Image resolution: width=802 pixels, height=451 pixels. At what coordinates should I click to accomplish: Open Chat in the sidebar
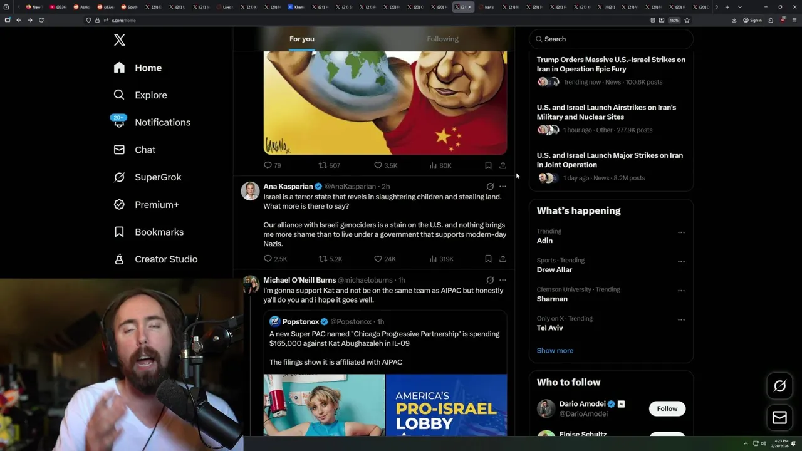(135, 150)
